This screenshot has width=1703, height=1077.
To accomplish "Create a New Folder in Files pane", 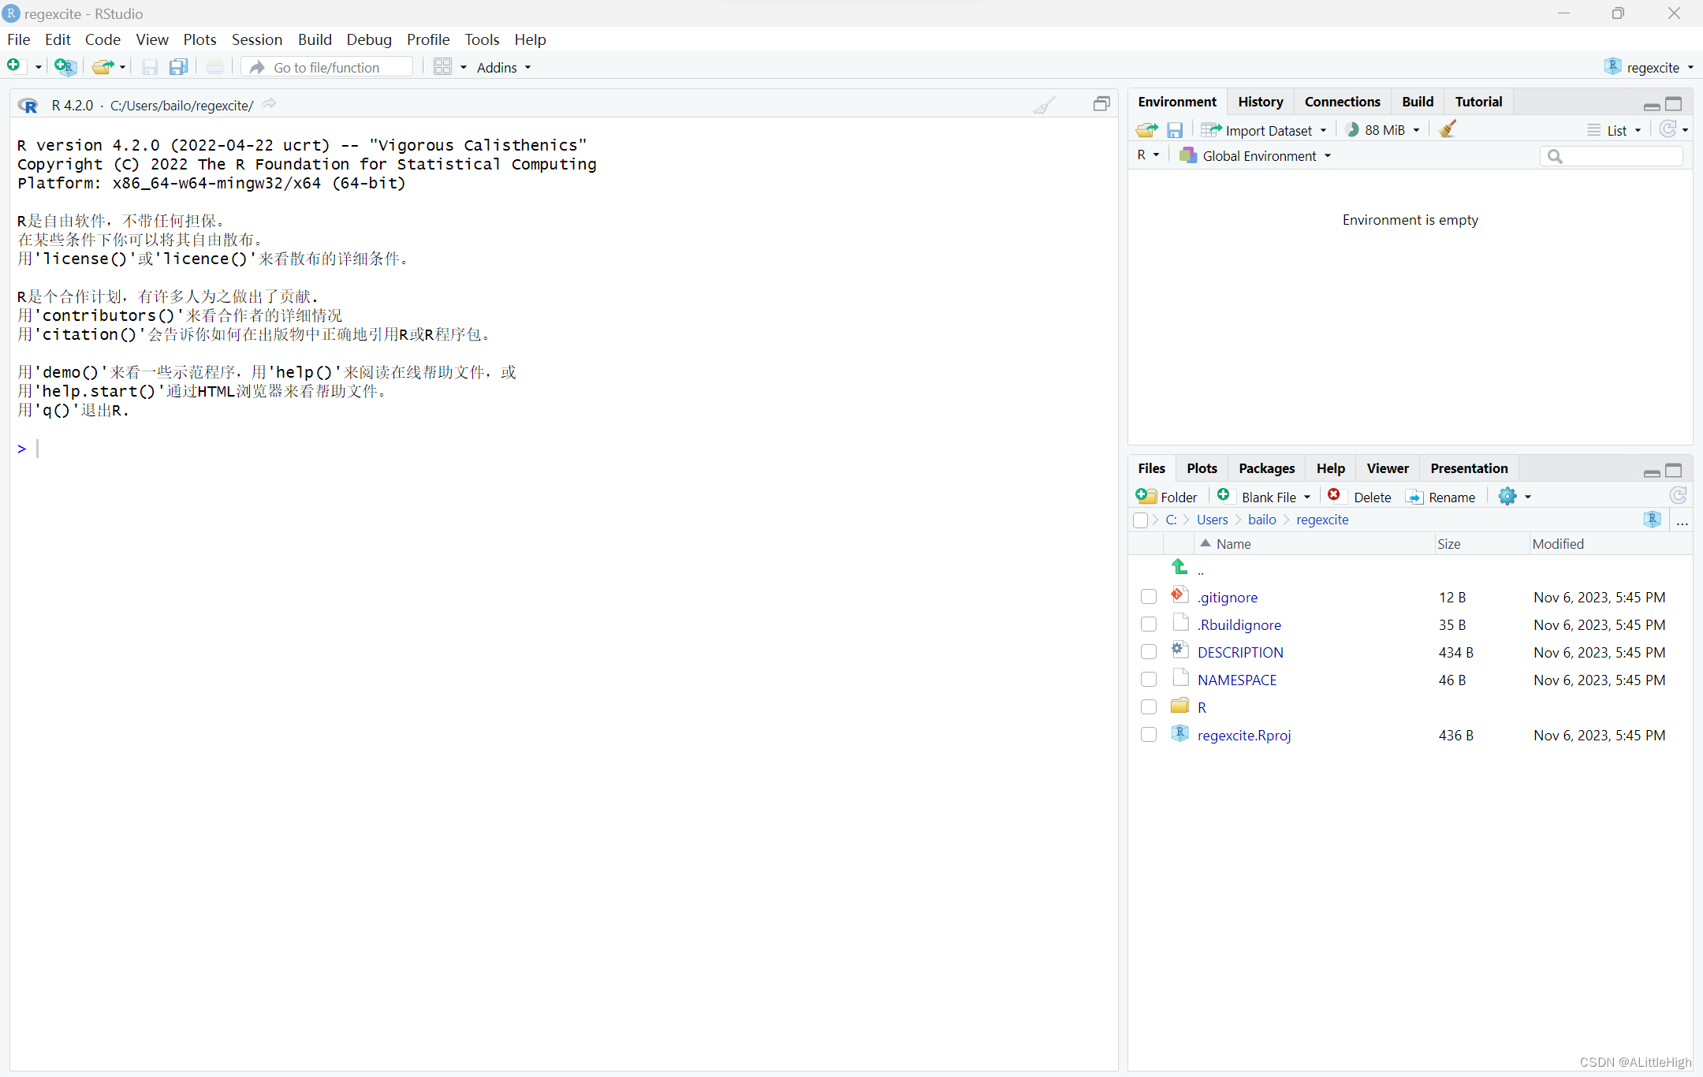I will click(x=1166, y=497).
